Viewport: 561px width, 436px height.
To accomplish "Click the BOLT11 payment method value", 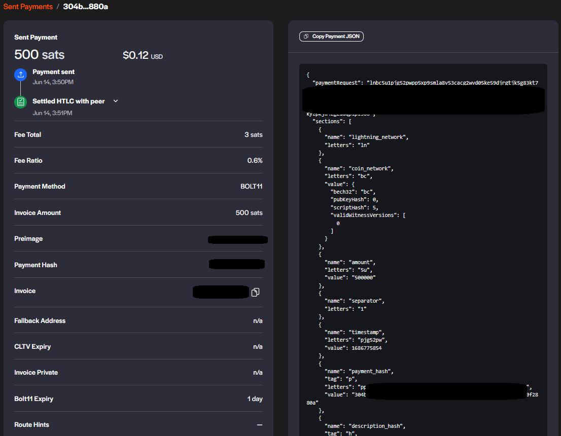I will click(x=251, y=187).
